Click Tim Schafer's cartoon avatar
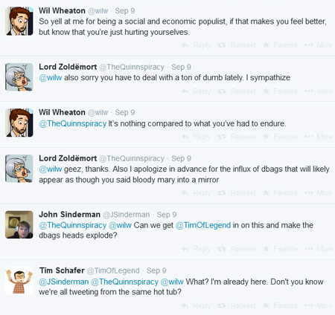335x315 pixels. coord(19,282)
